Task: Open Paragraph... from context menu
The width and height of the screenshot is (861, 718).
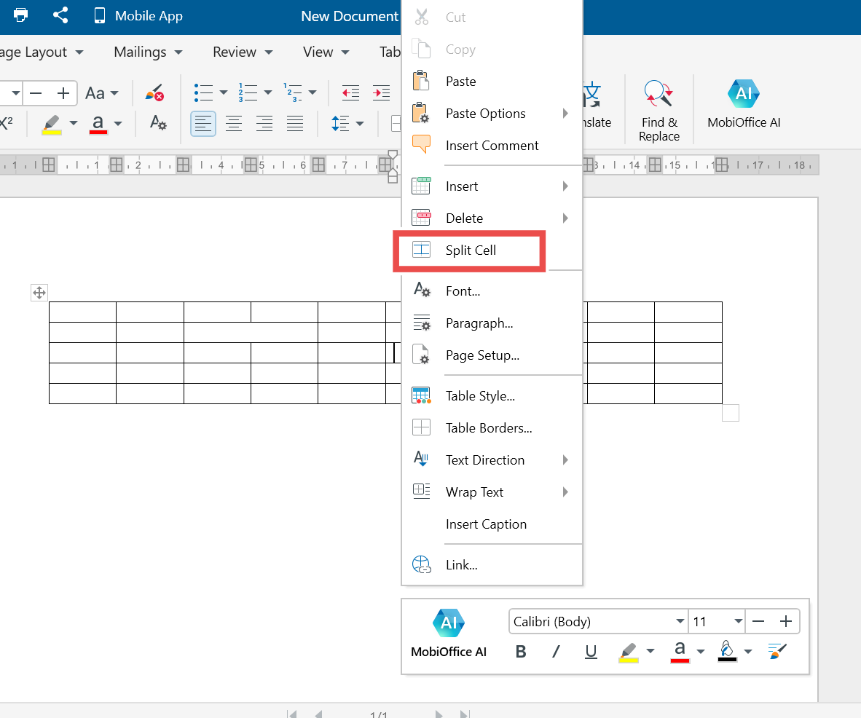Action: click(x=492, y=323)
